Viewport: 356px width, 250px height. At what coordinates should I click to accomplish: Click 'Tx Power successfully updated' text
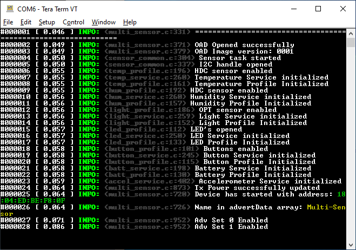(257, 188)
